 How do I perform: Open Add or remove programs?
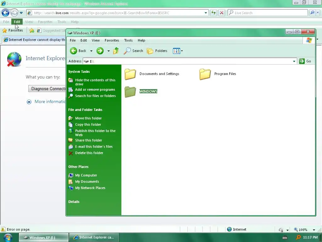(95, 89)
